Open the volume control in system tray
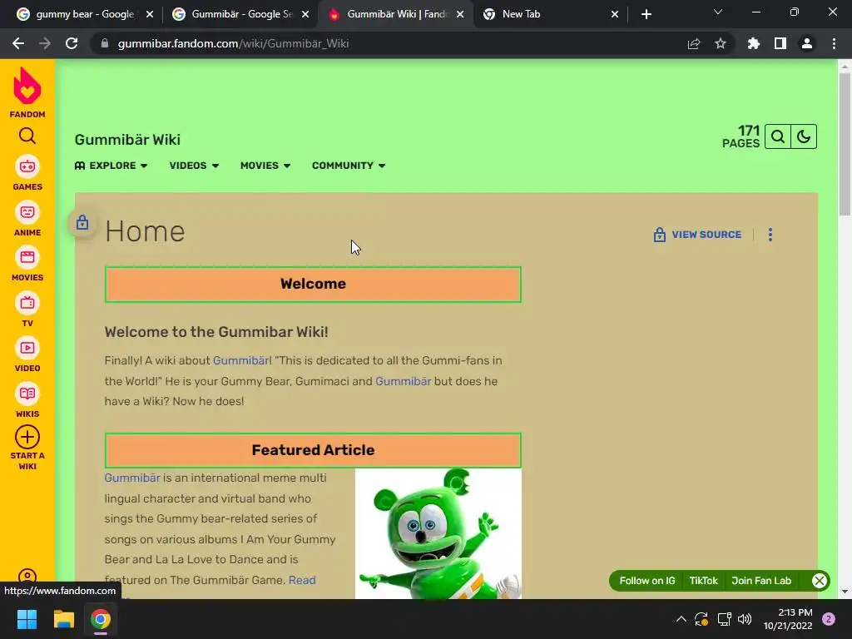 745,619
